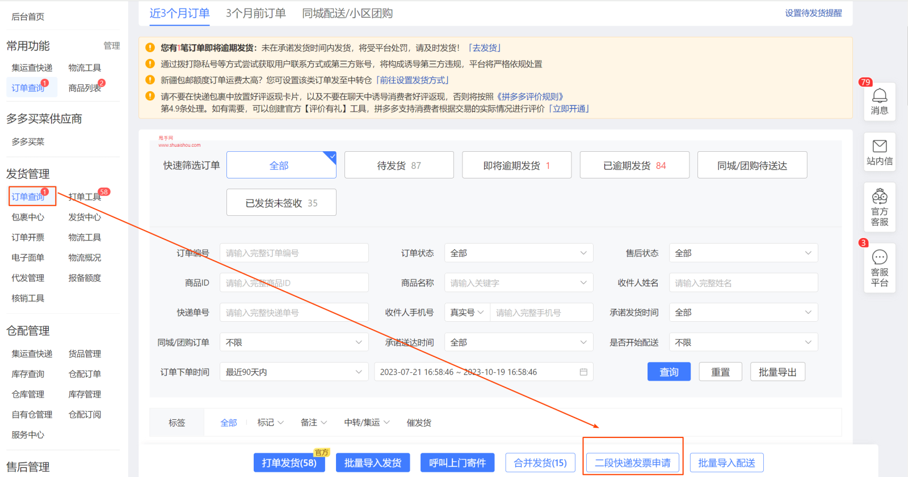Open the 前往设置发货方式 link
Viewport: 908px width, 477px height.
[412, 80]
